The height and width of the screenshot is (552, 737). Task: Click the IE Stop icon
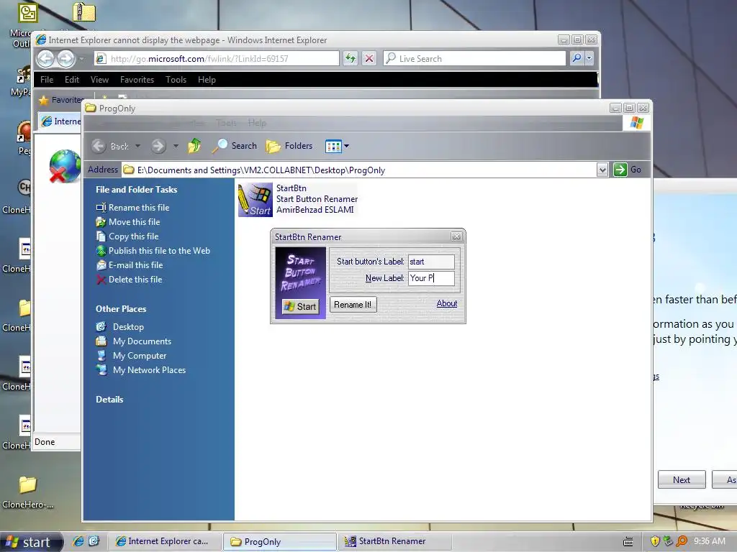click(x=369, y=59)
